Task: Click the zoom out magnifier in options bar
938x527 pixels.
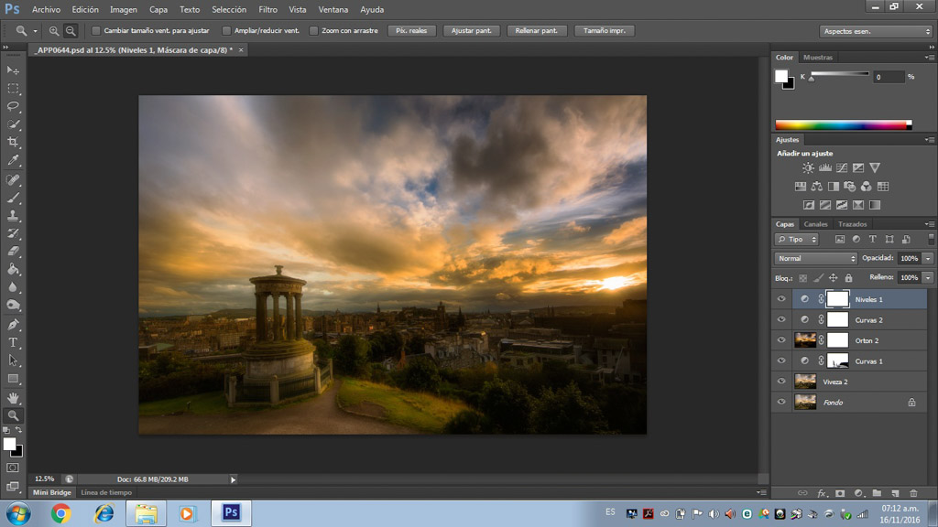Action: (71, 31)
